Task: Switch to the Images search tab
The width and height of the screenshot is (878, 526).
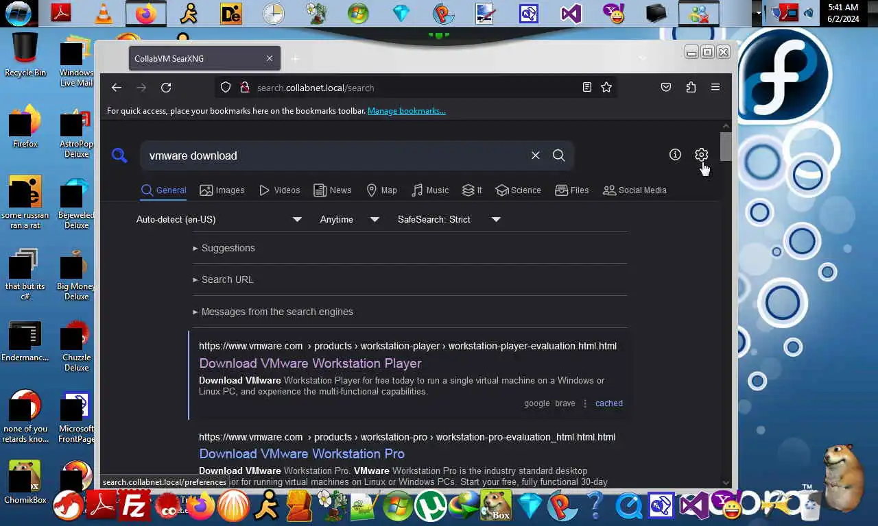Action: (222, 190)
